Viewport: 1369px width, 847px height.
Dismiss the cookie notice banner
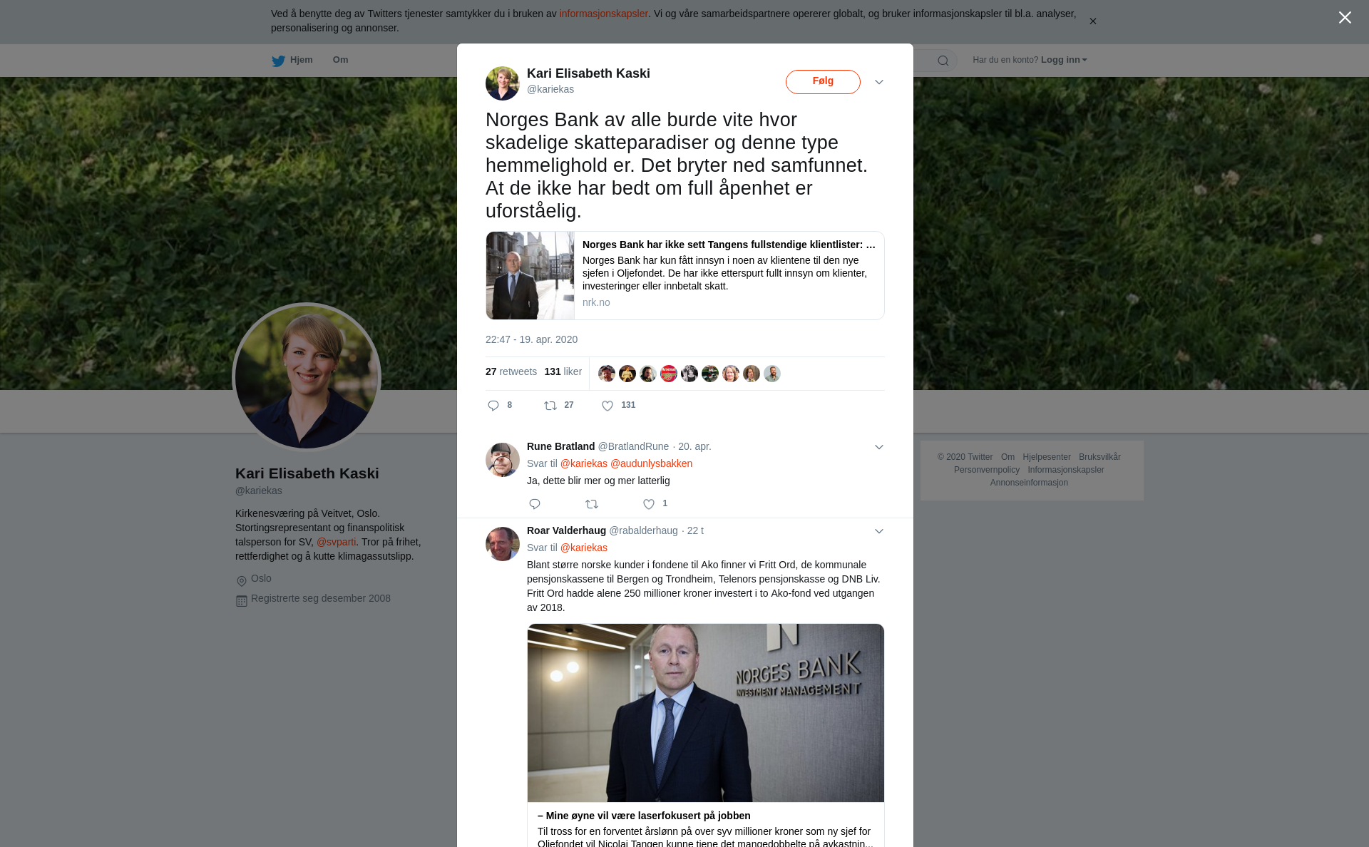coord(1092,21)
